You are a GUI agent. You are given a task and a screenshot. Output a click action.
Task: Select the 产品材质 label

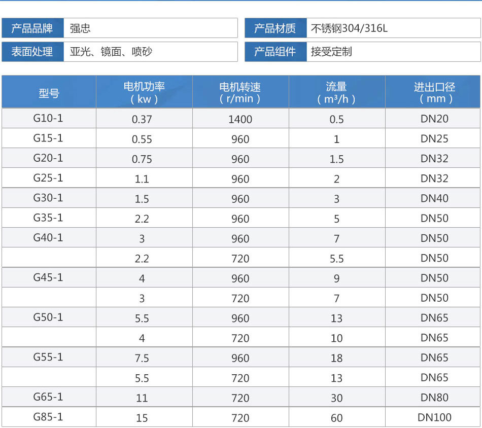[276, 28]
